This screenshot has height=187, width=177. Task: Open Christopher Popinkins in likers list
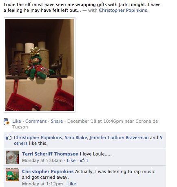pos(38,137)
